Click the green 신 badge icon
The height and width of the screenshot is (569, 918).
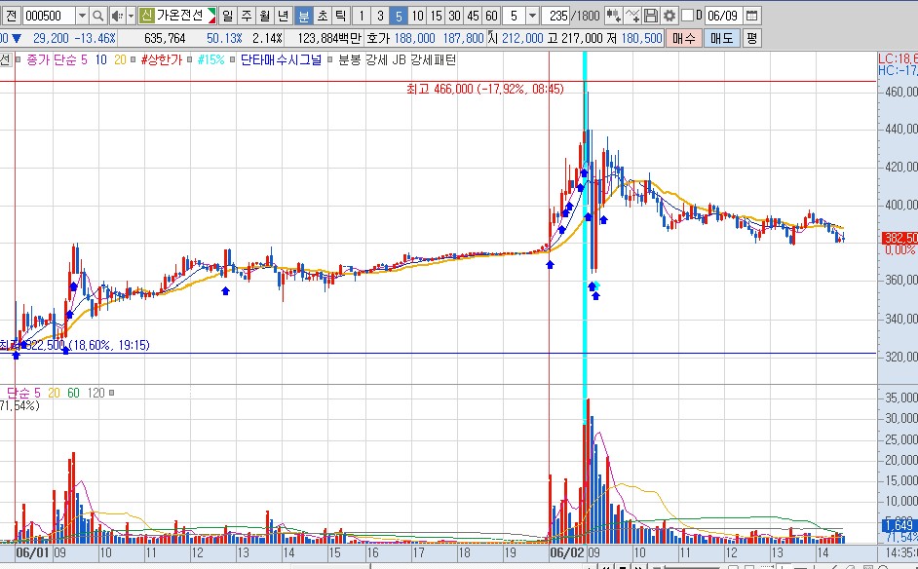pos(146,16)
